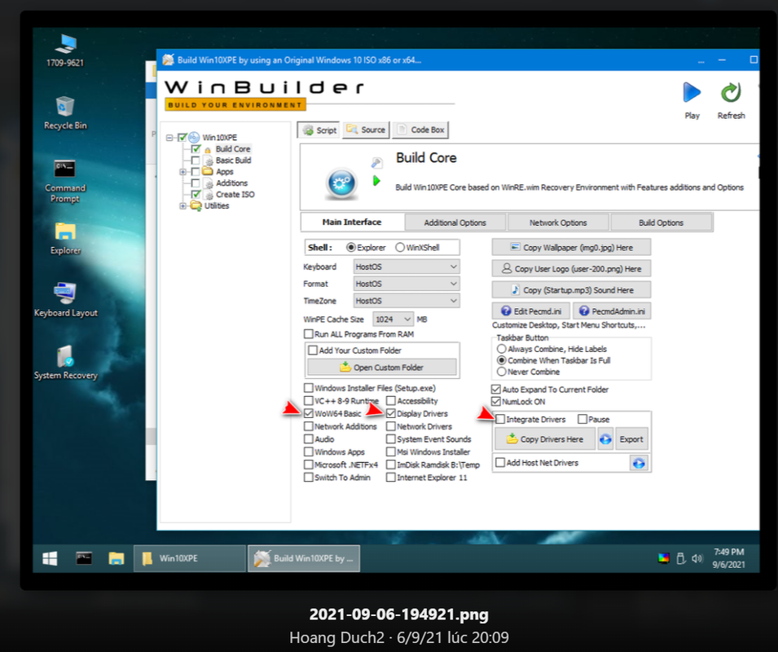
Task: Switch to Win10XPE taskbar window button
Action: point(190,559)
